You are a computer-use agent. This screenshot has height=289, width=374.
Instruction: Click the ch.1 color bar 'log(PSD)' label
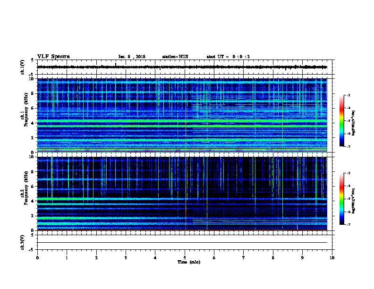tap(354, 123)
